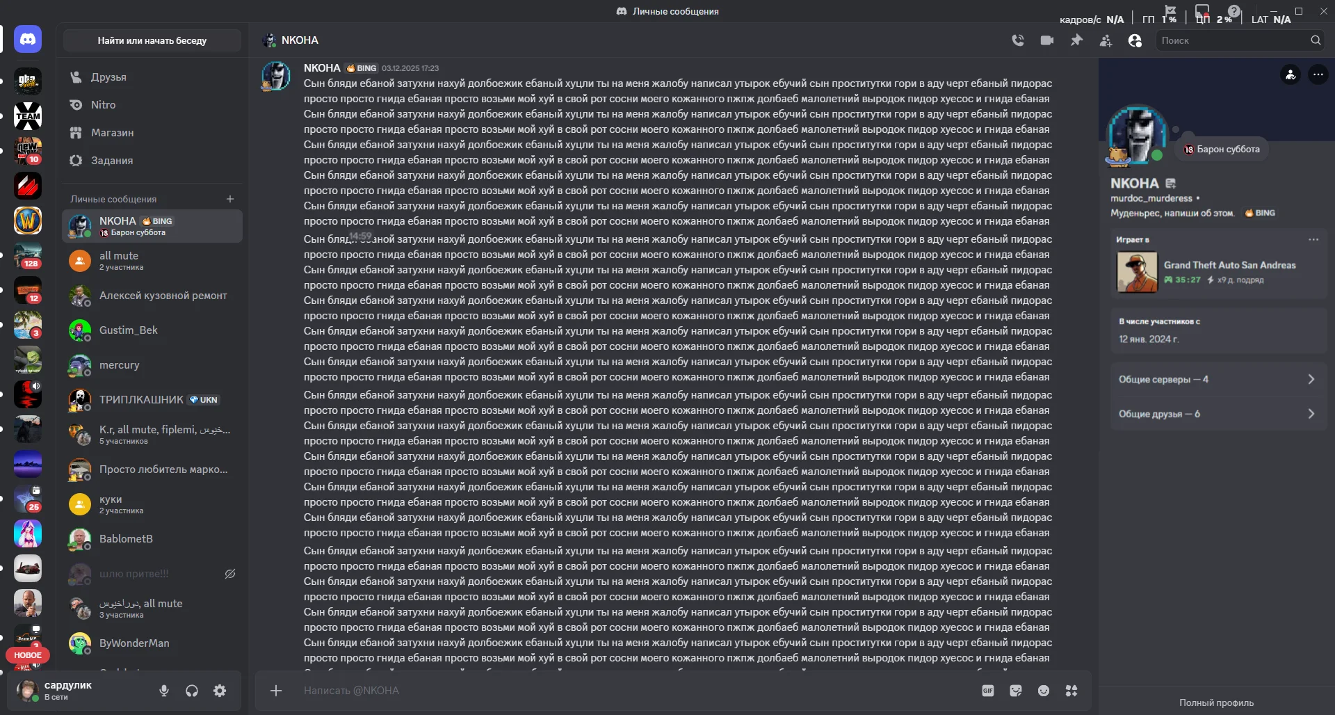Viewport: 1335px width, 715px height.
Task: Open the emoji picker
Action: pyautogui.click(x=1044, y=690)
